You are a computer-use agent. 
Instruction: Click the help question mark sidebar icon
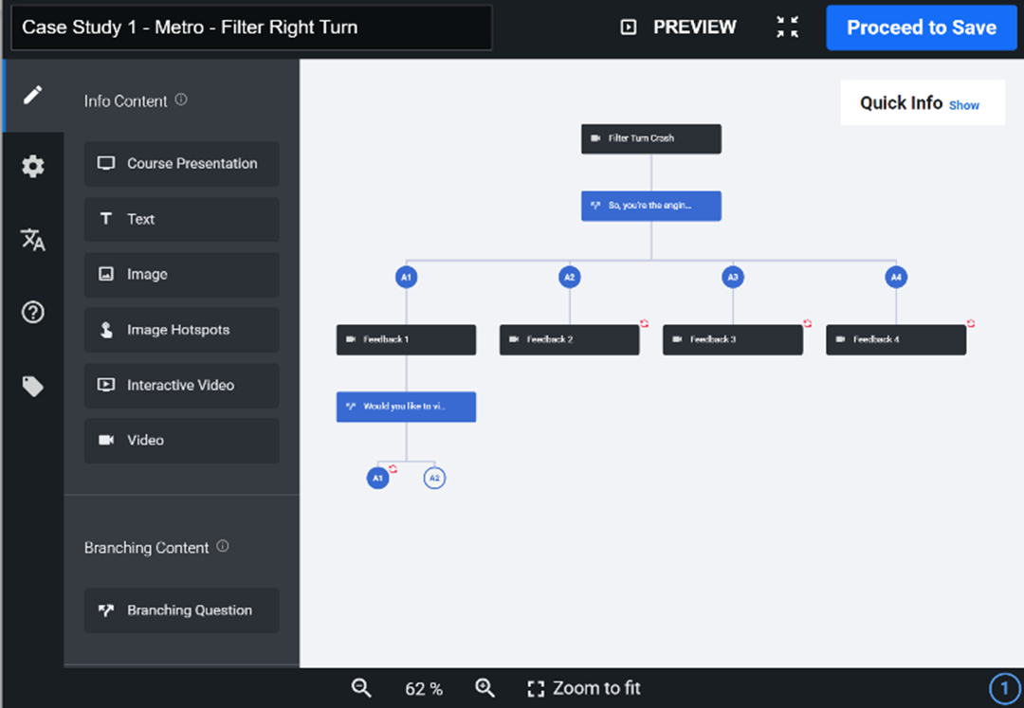(x=33, y=313)
